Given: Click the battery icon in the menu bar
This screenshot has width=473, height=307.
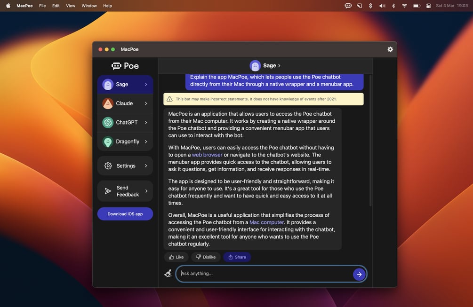Looking at the screenshot, I should (x=417, y=6).
